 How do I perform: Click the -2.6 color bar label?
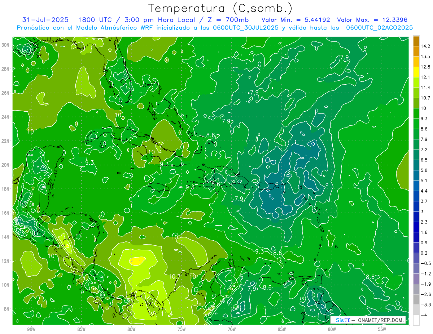coord(426,294)
